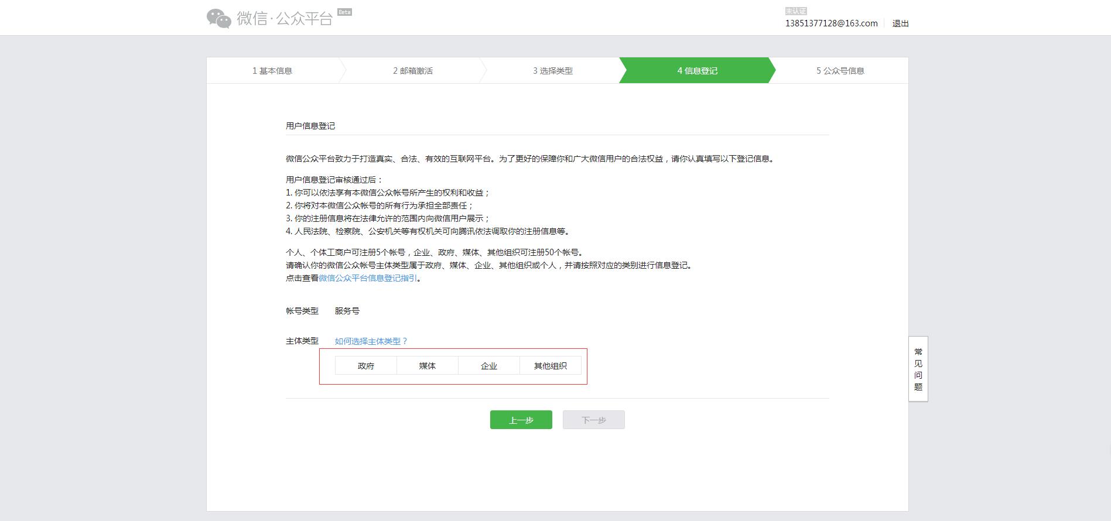Click the text 用户信息登记审核通过后：
The width and height of the screenshot is (1111, 521).
tap(334, 180)
